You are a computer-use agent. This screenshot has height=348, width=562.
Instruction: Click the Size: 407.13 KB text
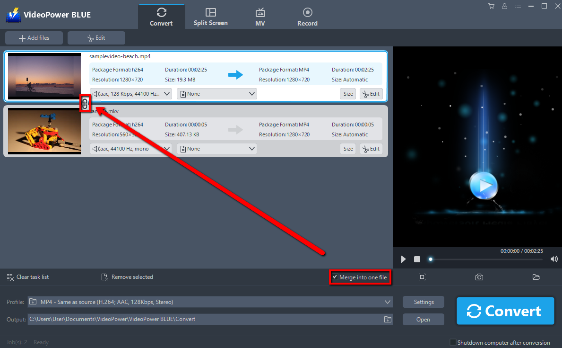tap(182, 134)
